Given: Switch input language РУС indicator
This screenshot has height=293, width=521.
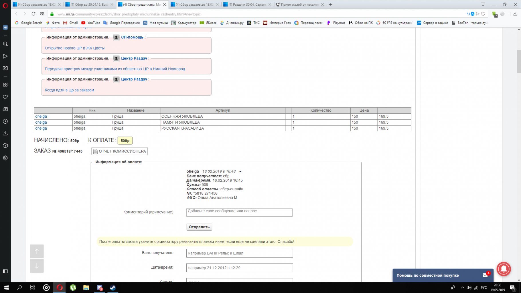Looking at the screenshot, I should 484,288.
